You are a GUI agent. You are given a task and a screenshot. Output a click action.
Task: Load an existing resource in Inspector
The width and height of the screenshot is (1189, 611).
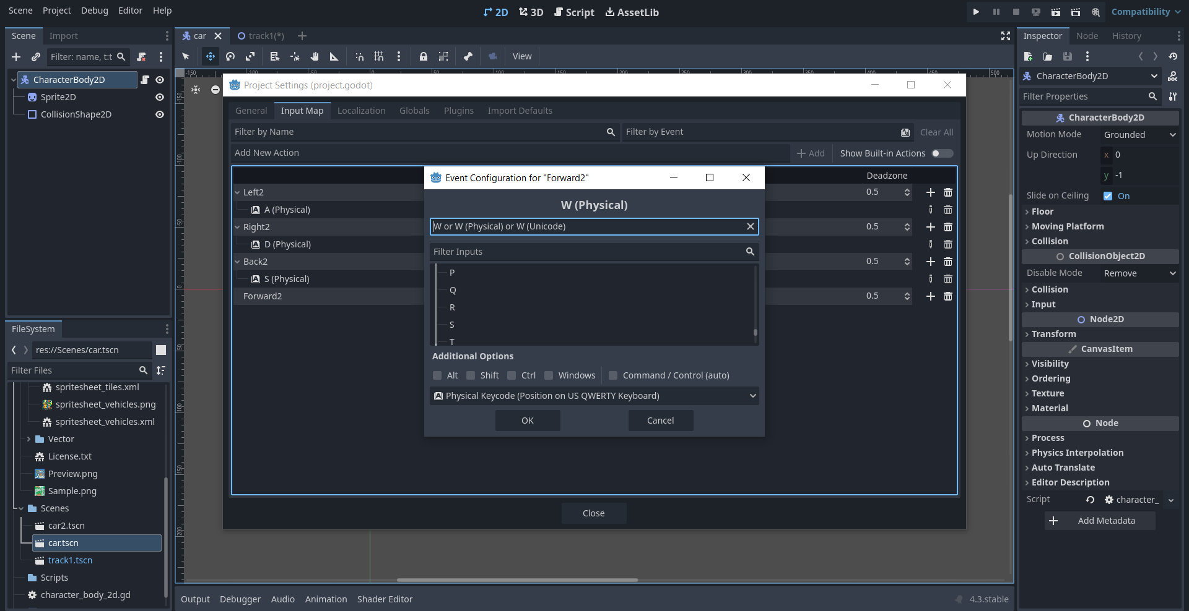(1048, 56)
